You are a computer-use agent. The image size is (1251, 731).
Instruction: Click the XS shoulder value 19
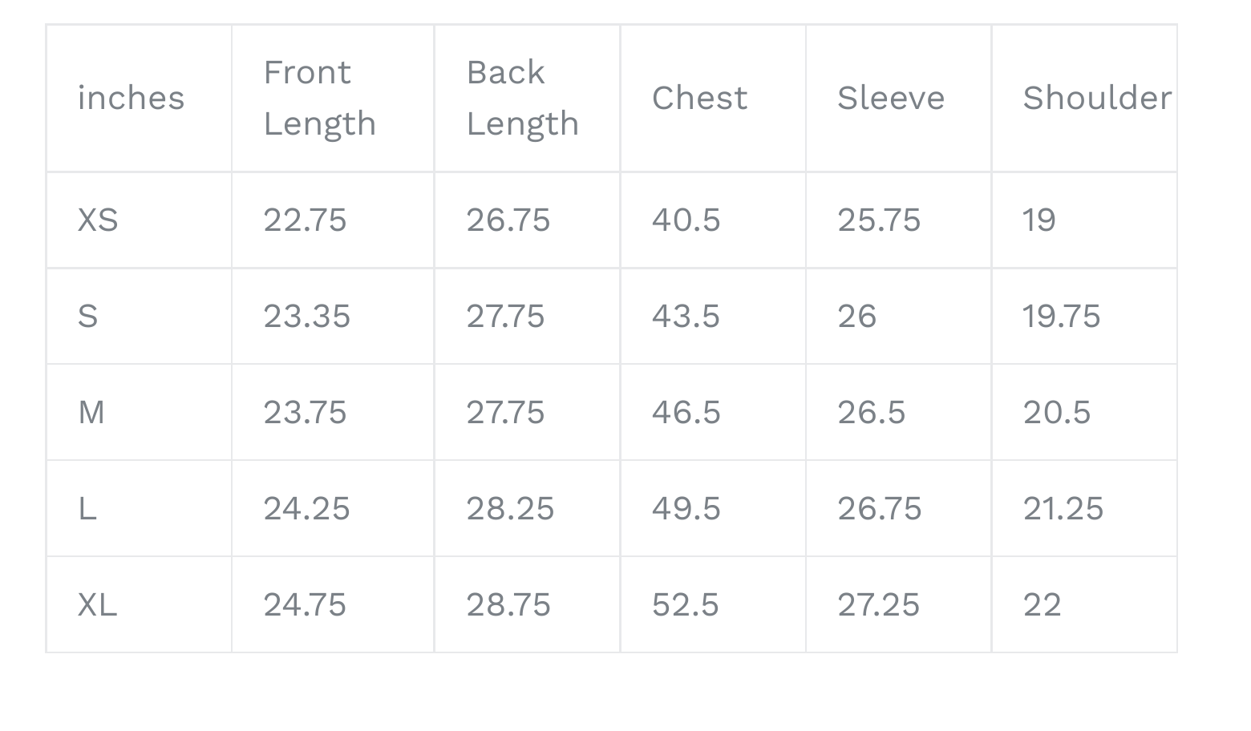tap(1039, 220)
